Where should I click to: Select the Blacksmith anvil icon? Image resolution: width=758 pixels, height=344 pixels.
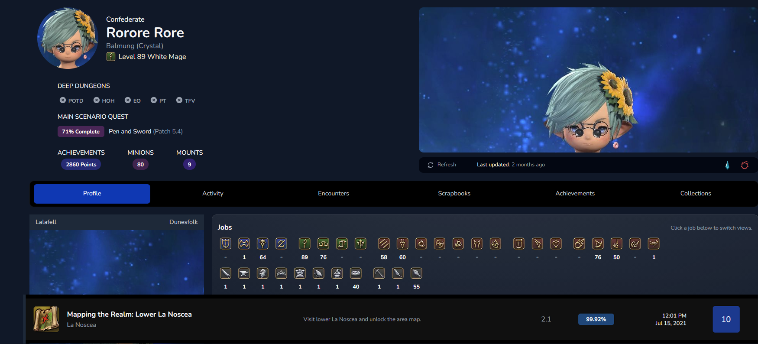244,273
